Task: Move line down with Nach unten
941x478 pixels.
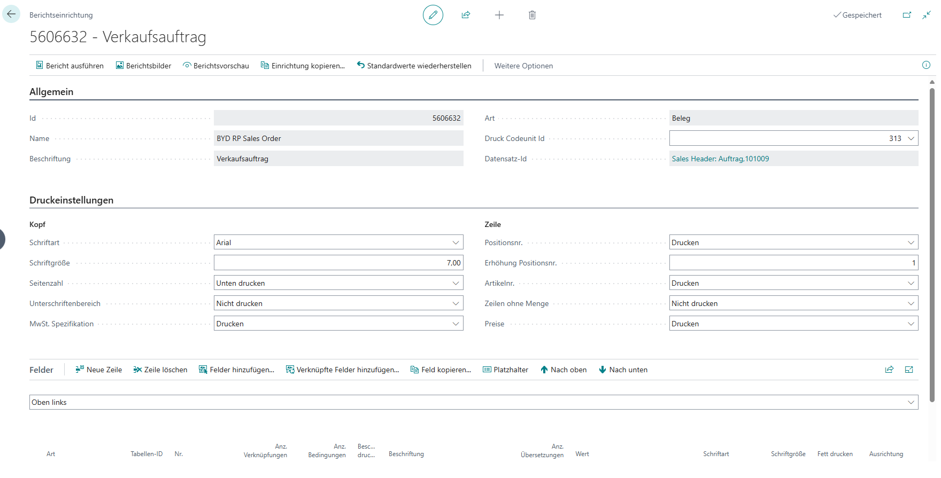Action: pyautogui.click(x=623, y=370)
